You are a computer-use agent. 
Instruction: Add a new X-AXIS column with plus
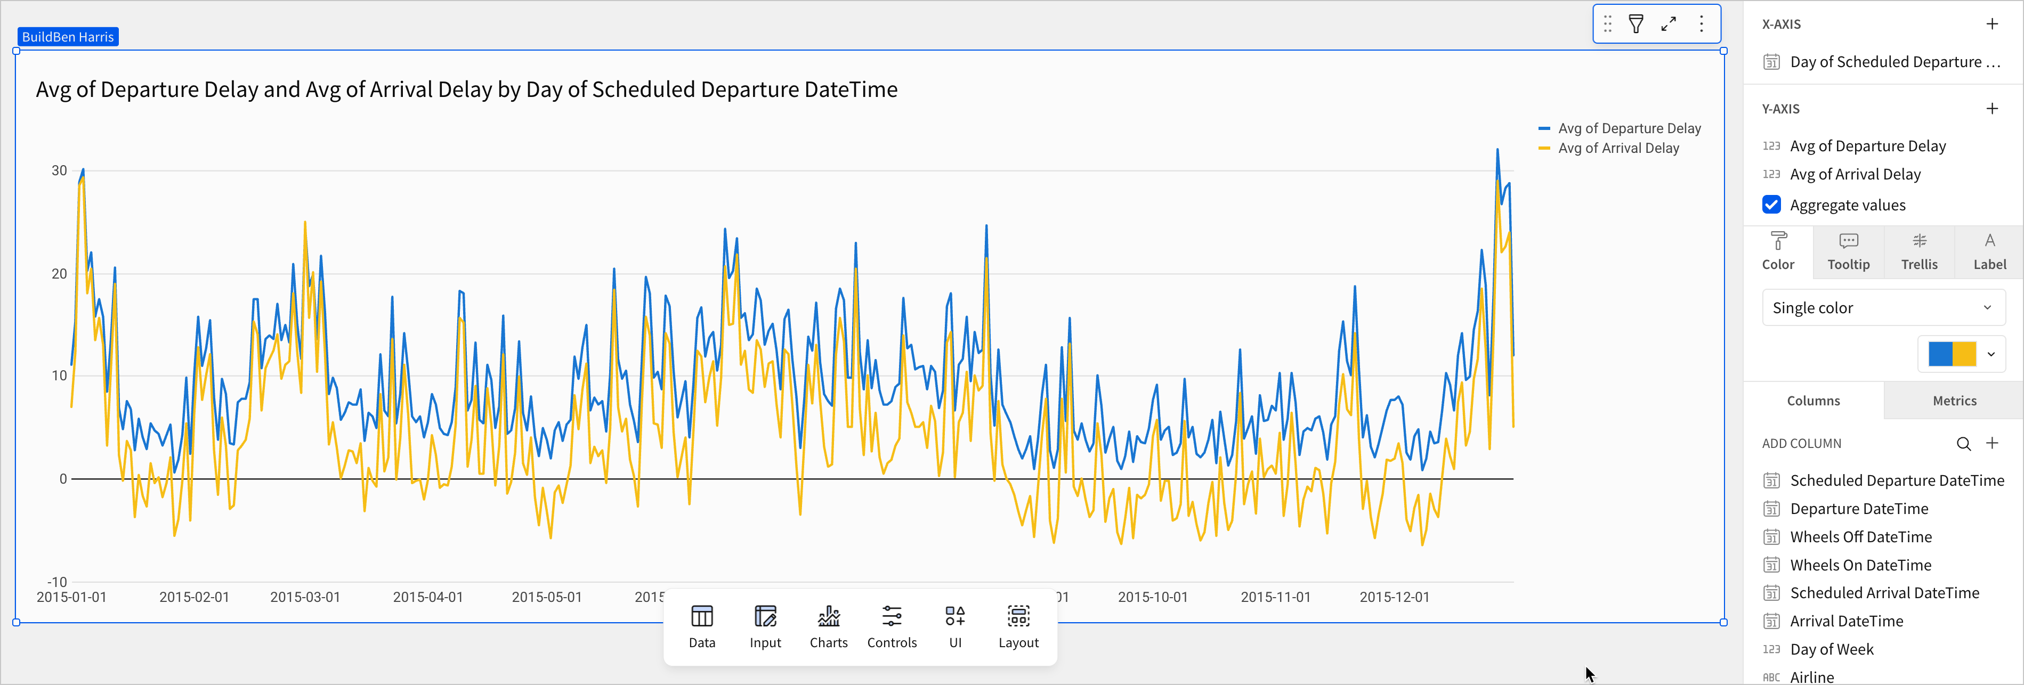1992,25
